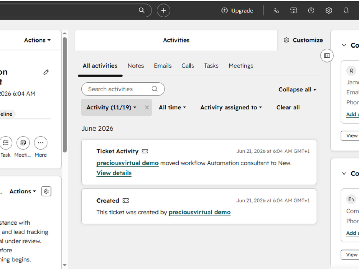The width and height of the screenshot is (359, 269).
Task: Open the All time dropdown
Action: (172, 107)
